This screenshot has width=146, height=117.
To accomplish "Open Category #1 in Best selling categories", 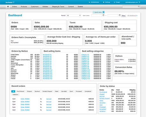I will (85, 55).
